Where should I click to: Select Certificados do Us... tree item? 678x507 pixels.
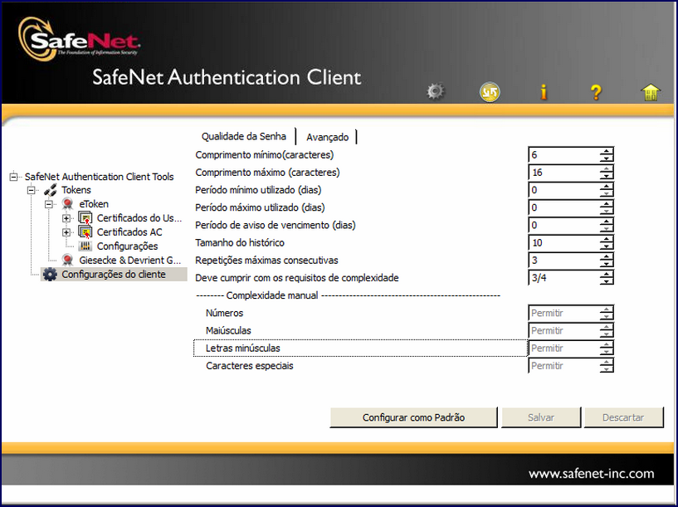click(139, 218)
